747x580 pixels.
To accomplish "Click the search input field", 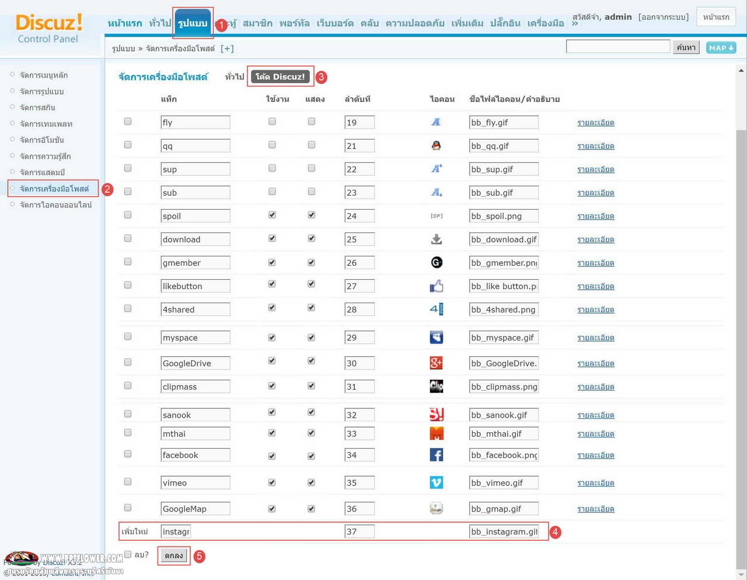I will point(618,47).
